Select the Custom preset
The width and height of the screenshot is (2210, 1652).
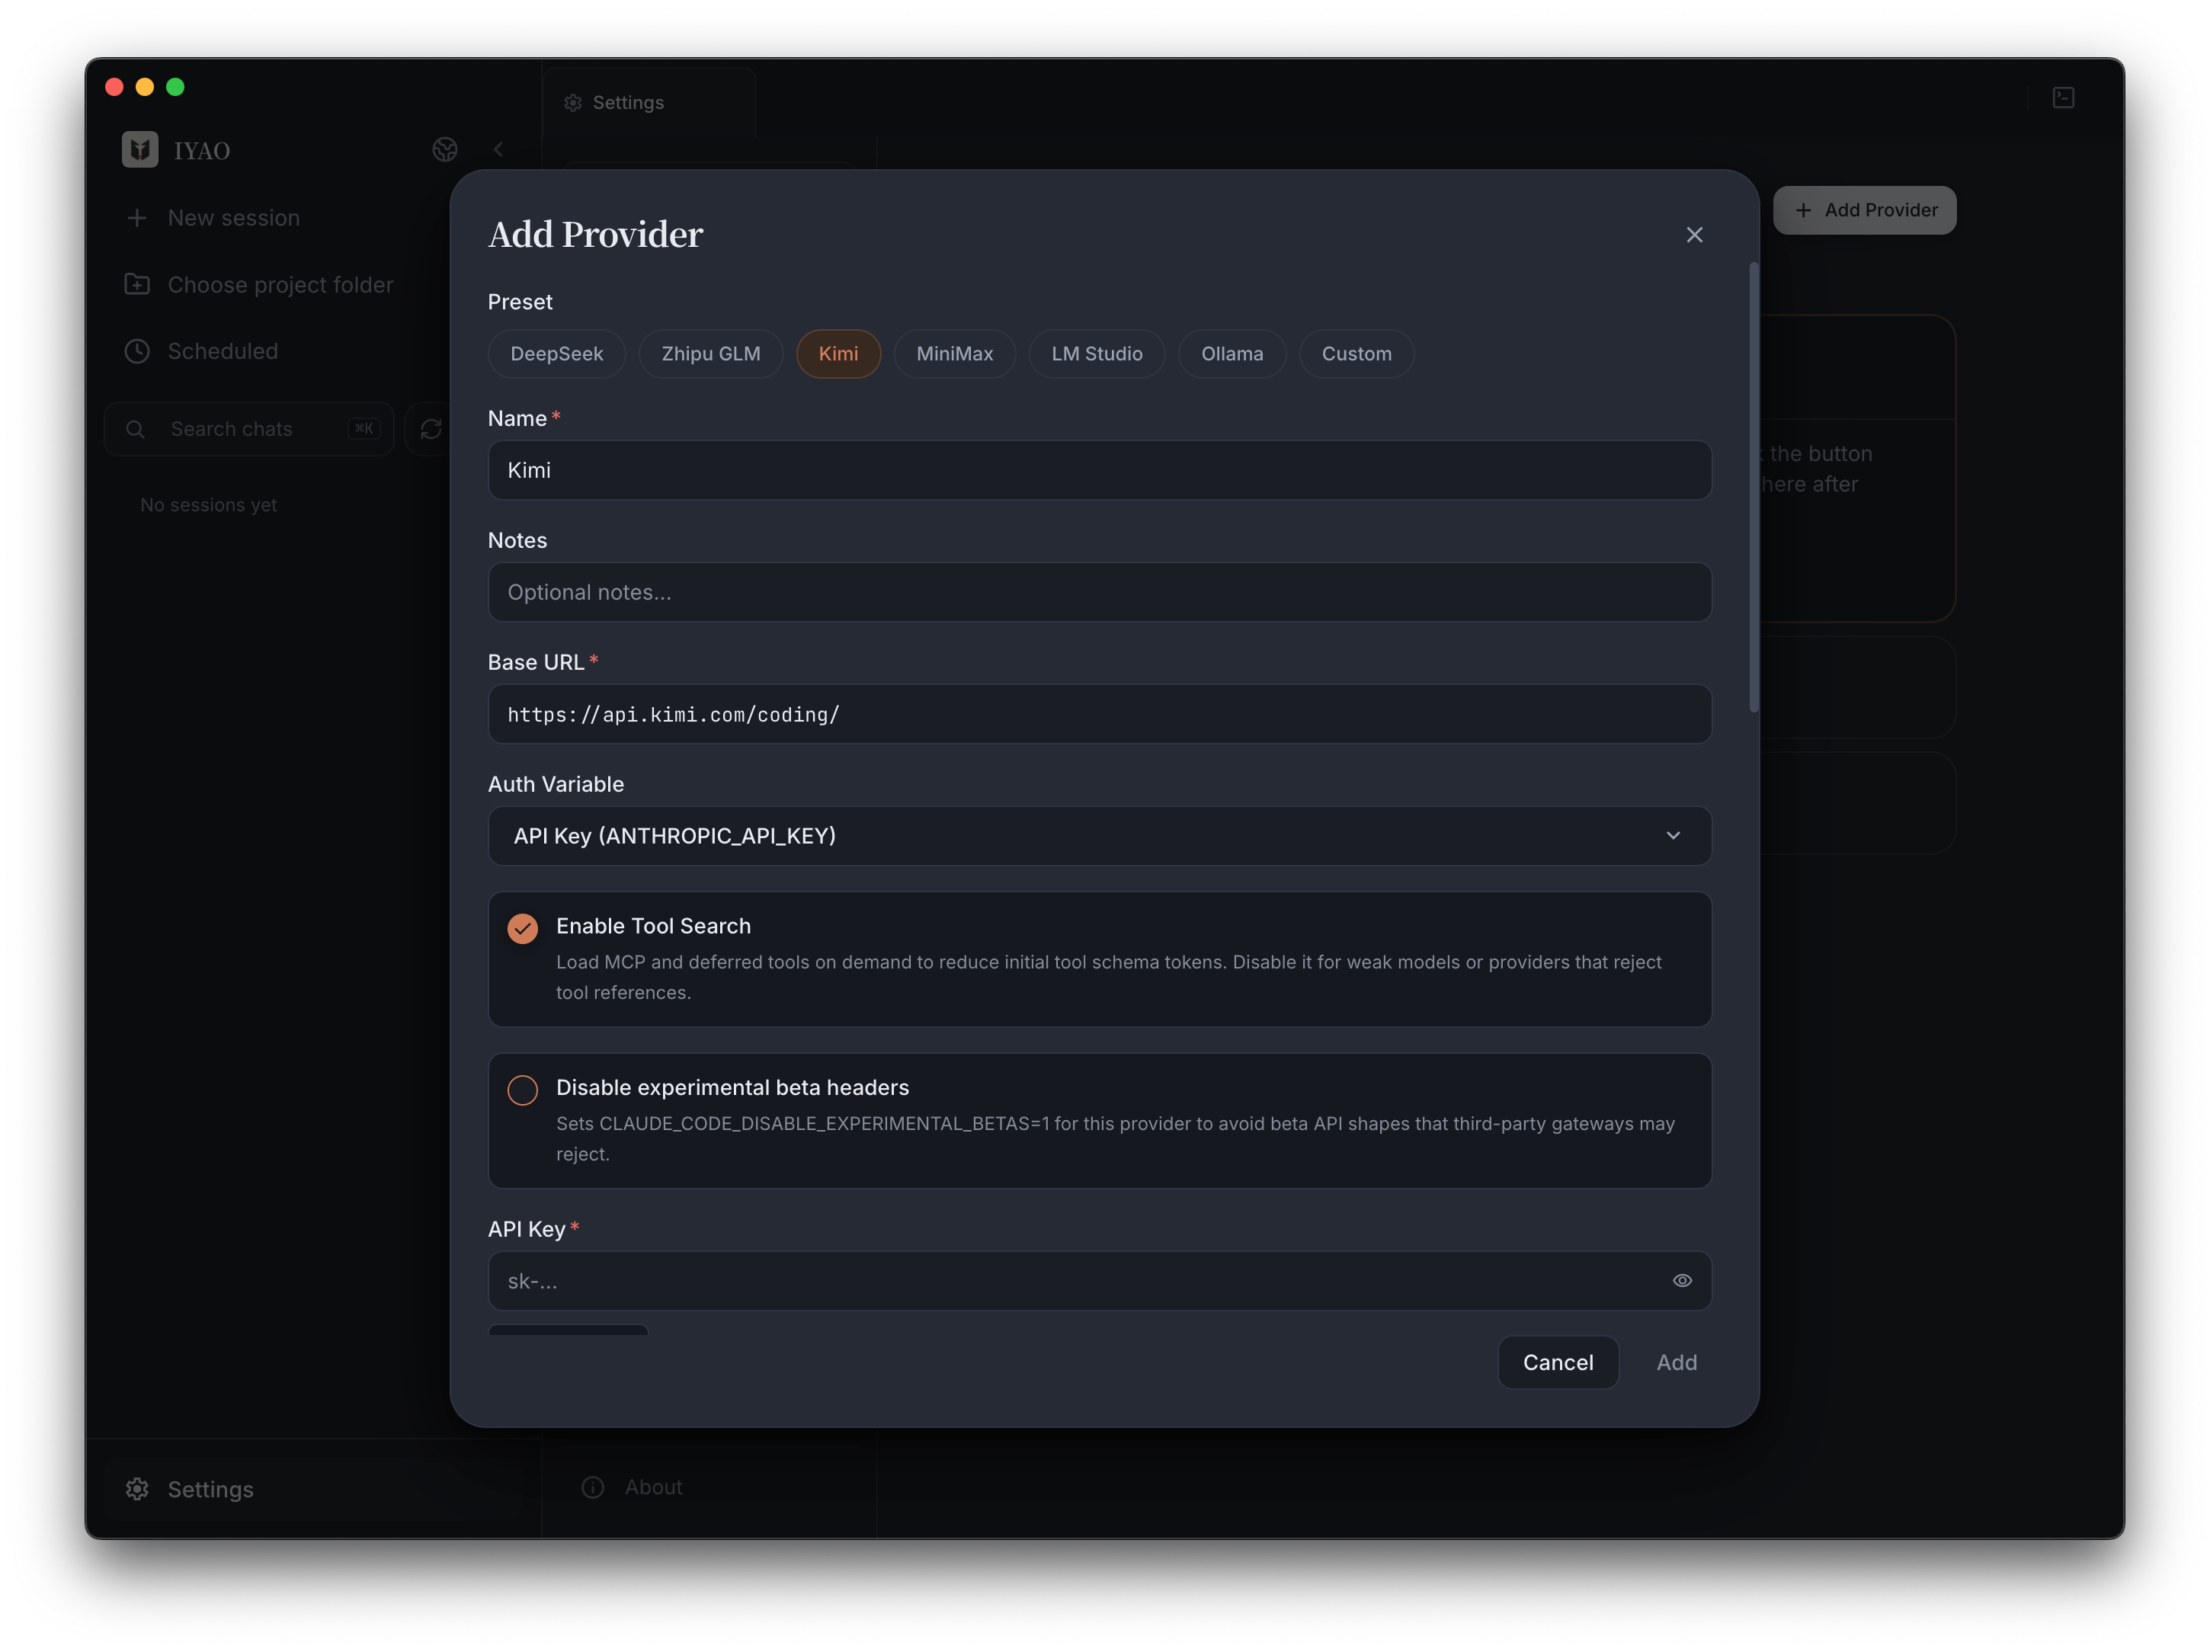1356,354
